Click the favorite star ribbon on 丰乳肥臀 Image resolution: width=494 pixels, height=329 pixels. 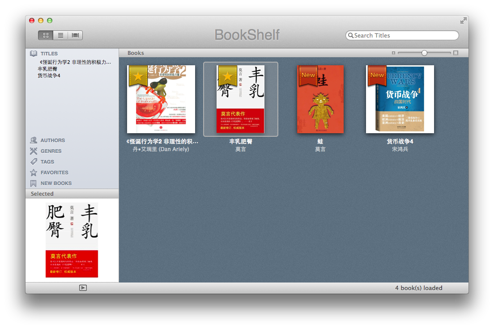click(227, 76)
